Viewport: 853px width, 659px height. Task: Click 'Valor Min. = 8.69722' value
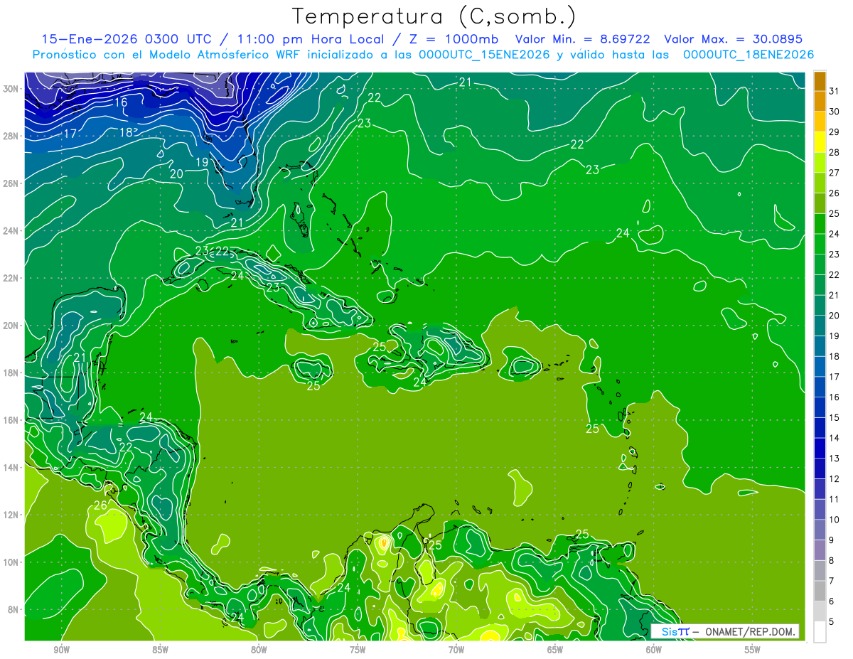[x=584, y=40]
